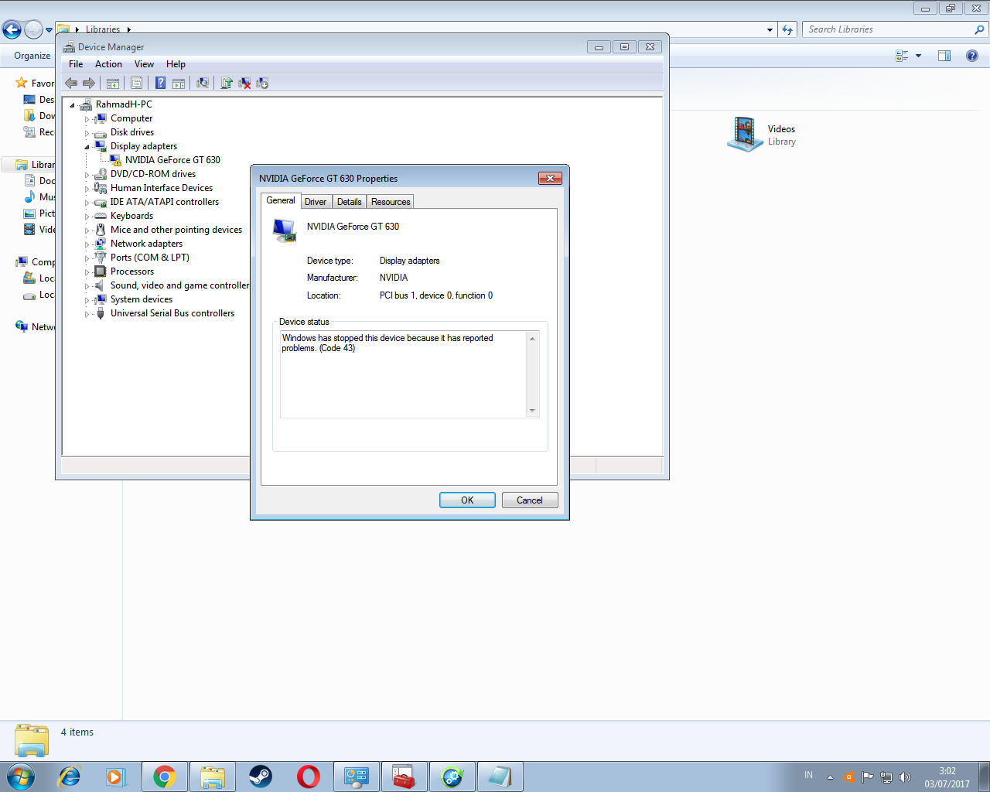The image size is (990, 792).
Task: Open change view dropdown arrow in Libraries window
Action: (919, 56)
